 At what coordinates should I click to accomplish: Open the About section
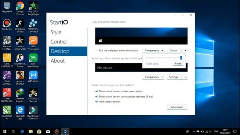point(58,61)
